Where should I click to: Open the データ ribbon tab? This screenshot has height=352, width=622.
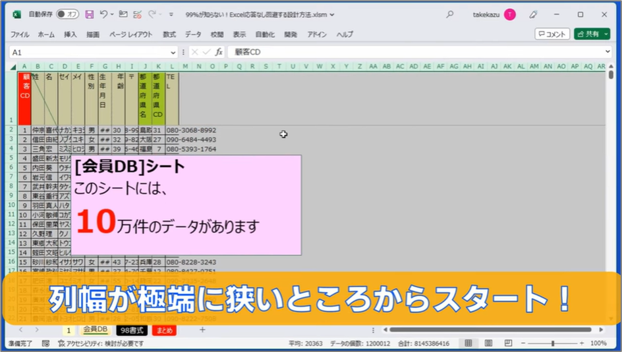(x=193, y=34)
